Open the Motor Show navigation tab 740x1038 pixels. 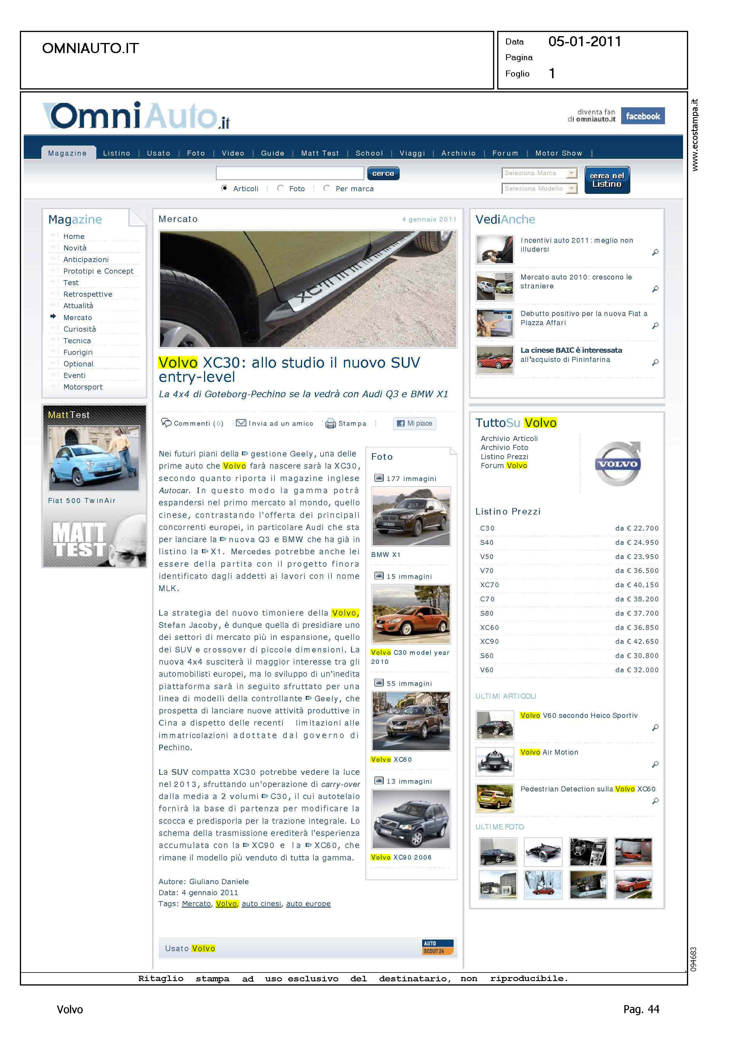click(559, 154)
